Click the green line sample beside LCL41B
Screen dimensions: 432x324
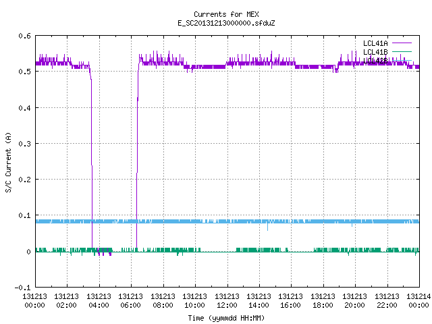coord(402,51)
